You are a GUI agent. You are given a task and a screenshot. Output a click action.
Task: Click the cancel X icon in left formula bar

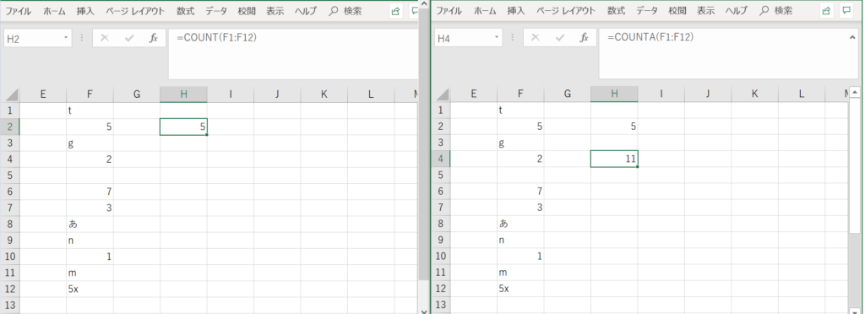click(105, 38)
